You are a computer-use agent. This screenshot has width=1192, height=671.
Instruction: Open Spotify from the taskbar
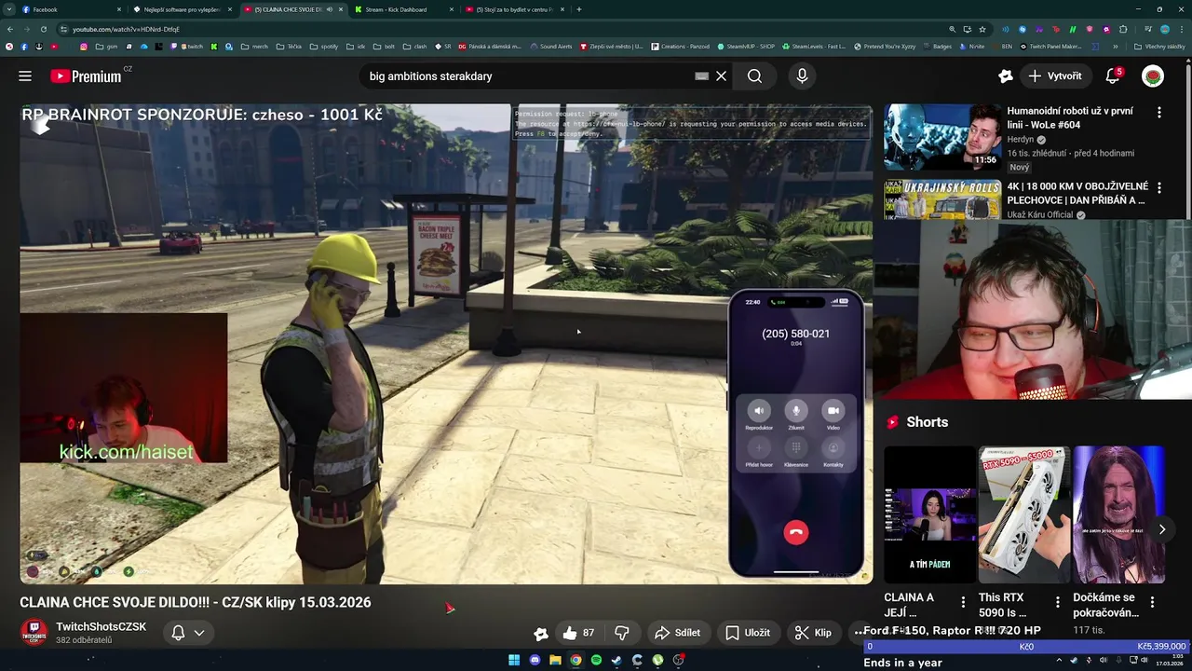click(596, 660)
